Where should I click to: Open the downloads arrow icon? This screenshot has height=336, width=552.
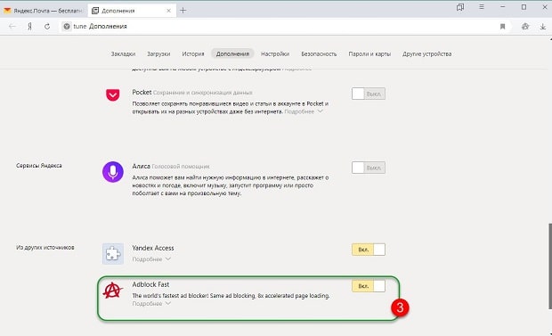pyautogui.click(x=542, y=27)
